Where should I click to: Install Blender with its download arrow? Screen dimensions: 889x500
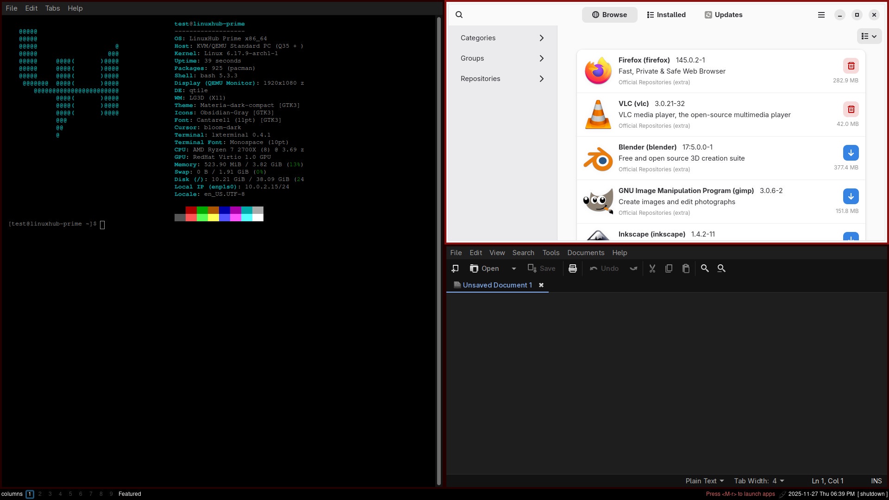pyautogui.click(x=851, y=153)
